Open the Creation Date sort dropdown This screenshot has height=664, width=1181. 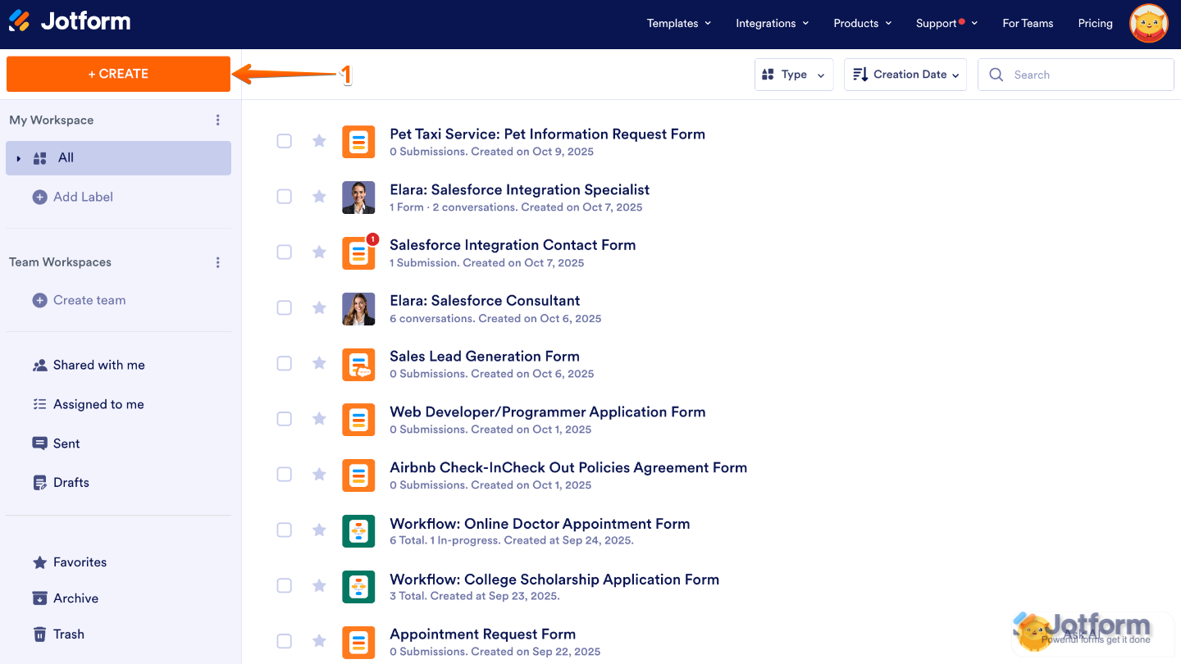pos(905,75)
